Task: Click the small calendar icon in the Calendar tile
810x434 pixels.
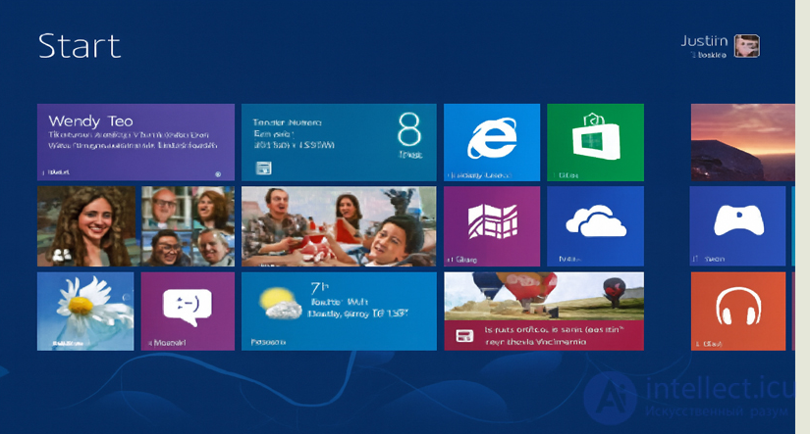Action: click(263, 169)
